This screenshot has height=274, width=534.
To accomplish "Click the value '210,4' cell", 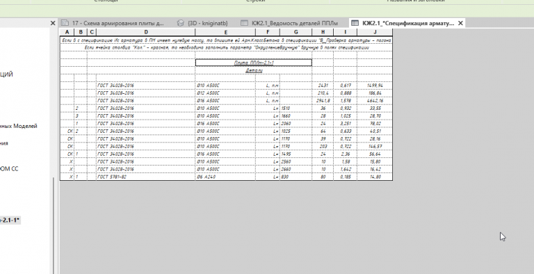I will point(323,93).
